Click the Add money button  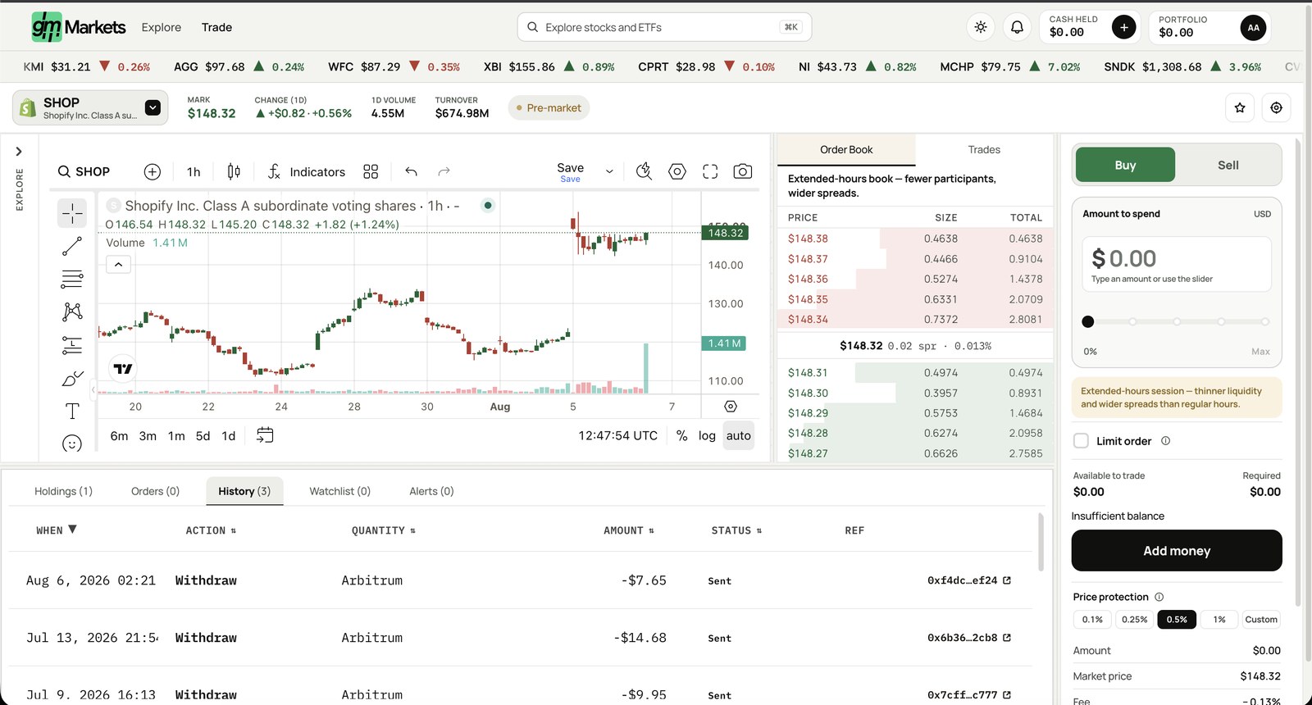click(1177, 551)
